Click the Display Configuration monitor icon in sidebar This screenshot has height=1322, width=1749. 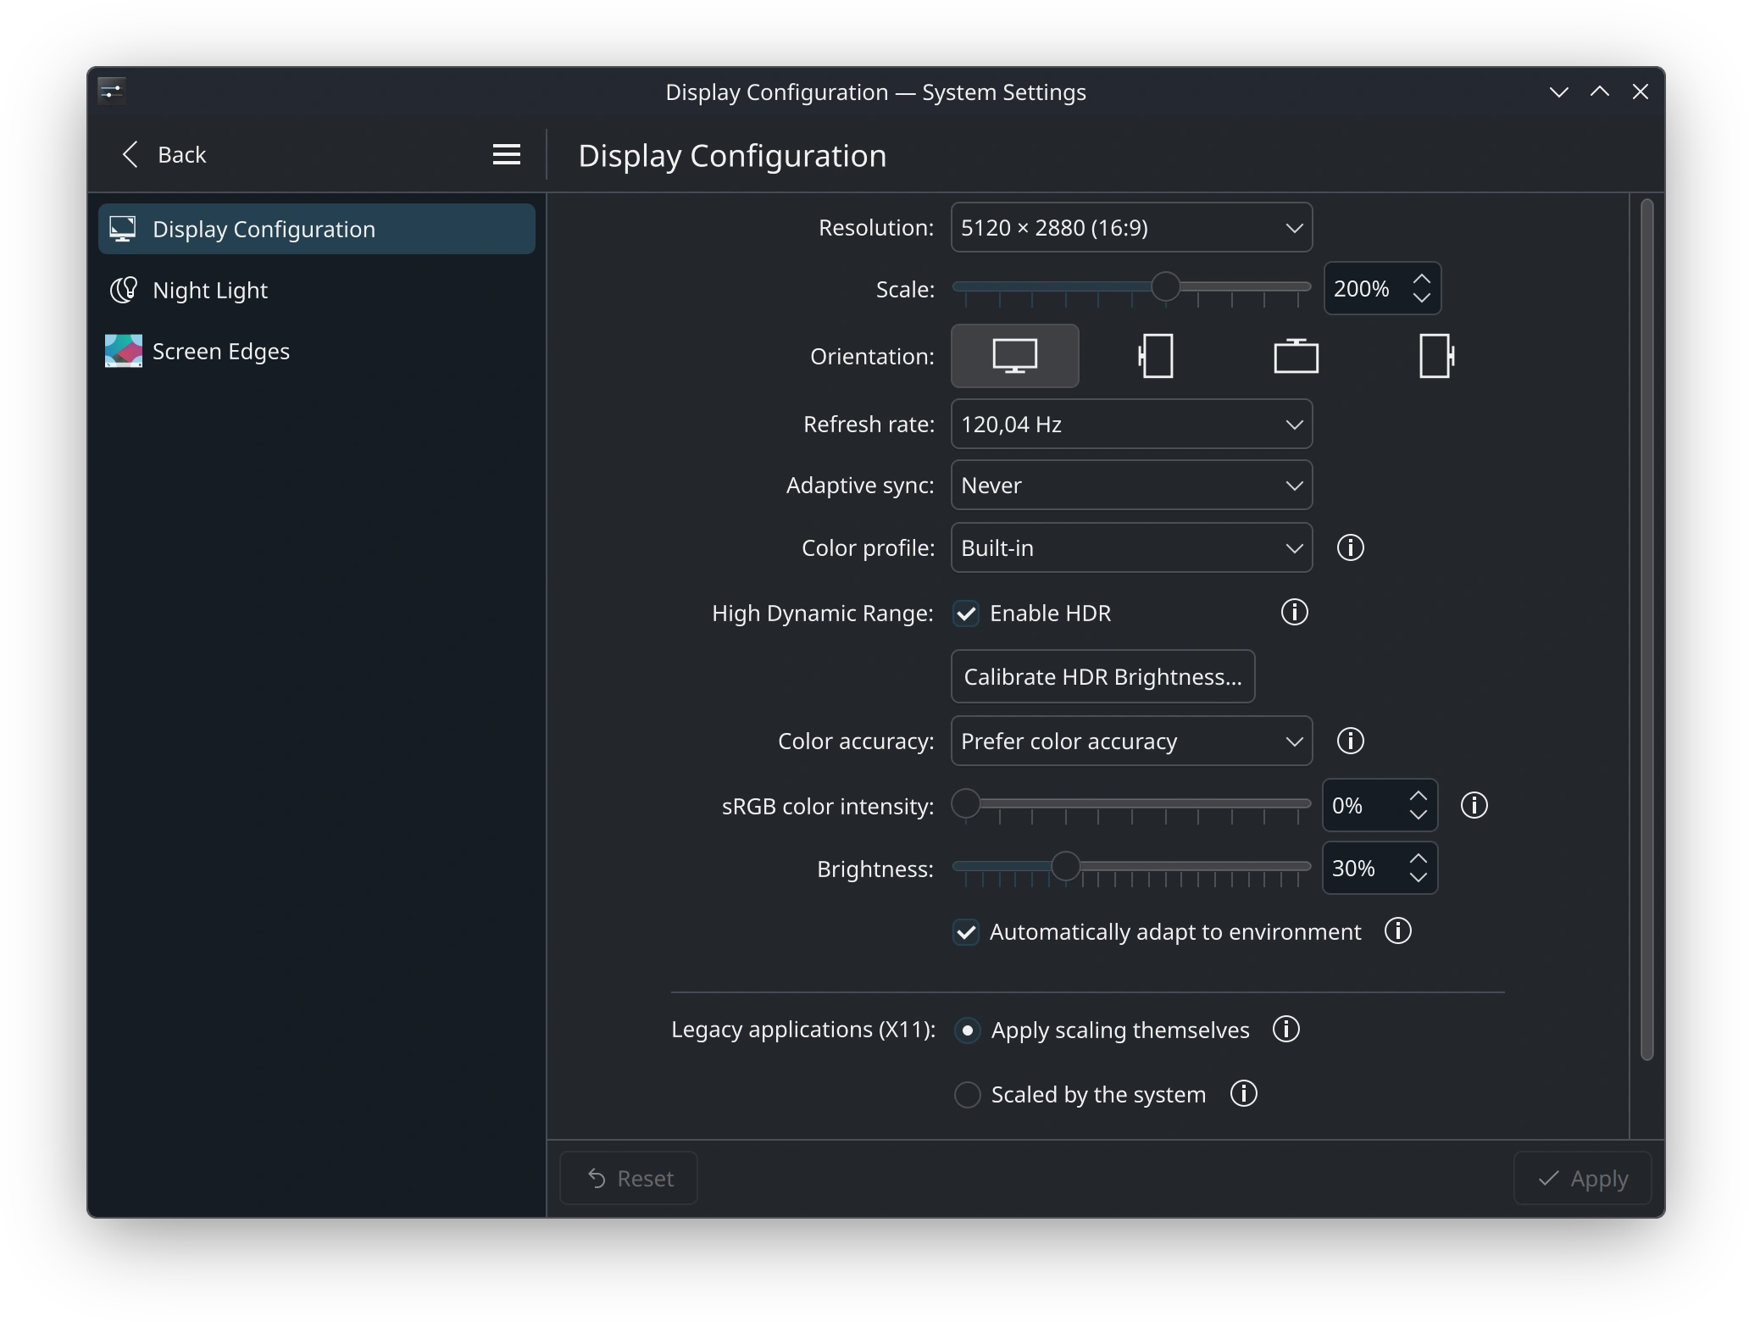tap(123, 229)
